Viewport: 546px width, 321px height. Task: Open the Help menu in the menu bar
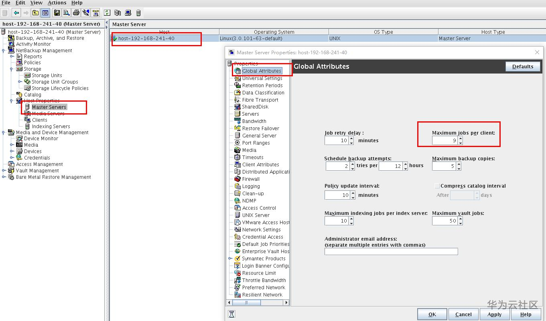click(x=77, y=3)
